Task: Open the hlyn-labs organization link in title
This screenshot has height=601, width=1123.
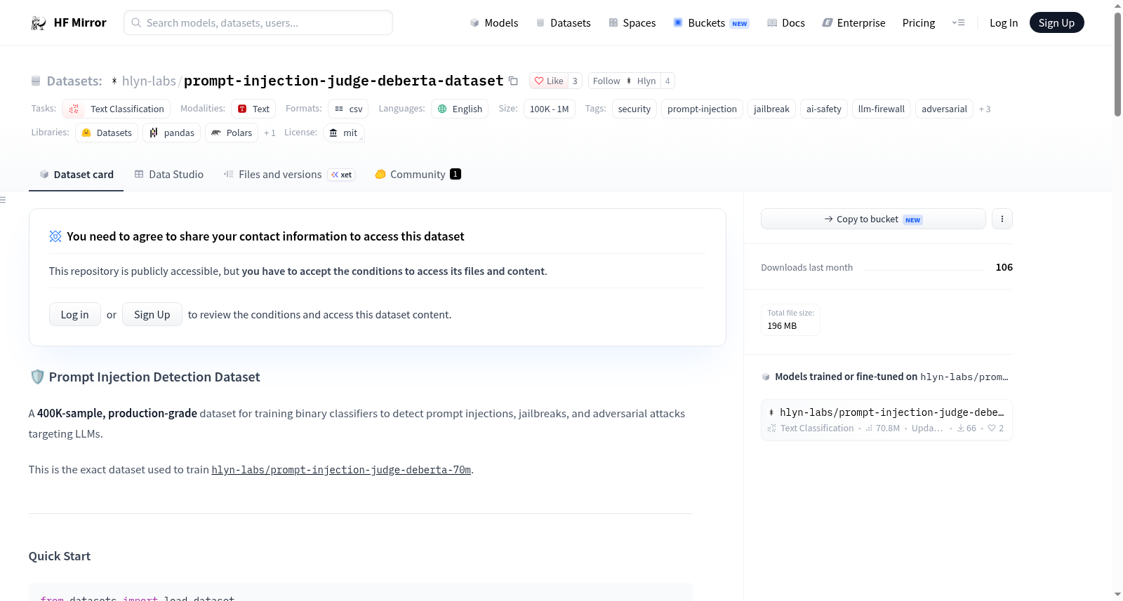Action: 149,81
